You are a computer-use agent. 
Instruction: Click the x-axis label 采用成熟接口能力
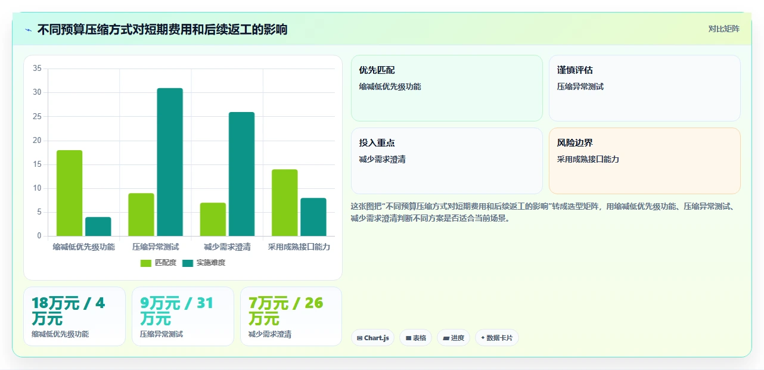(x=299, y=247)
